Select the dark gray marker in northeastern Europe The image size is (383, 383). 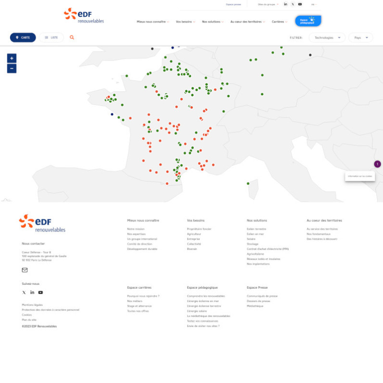point(310,55)
